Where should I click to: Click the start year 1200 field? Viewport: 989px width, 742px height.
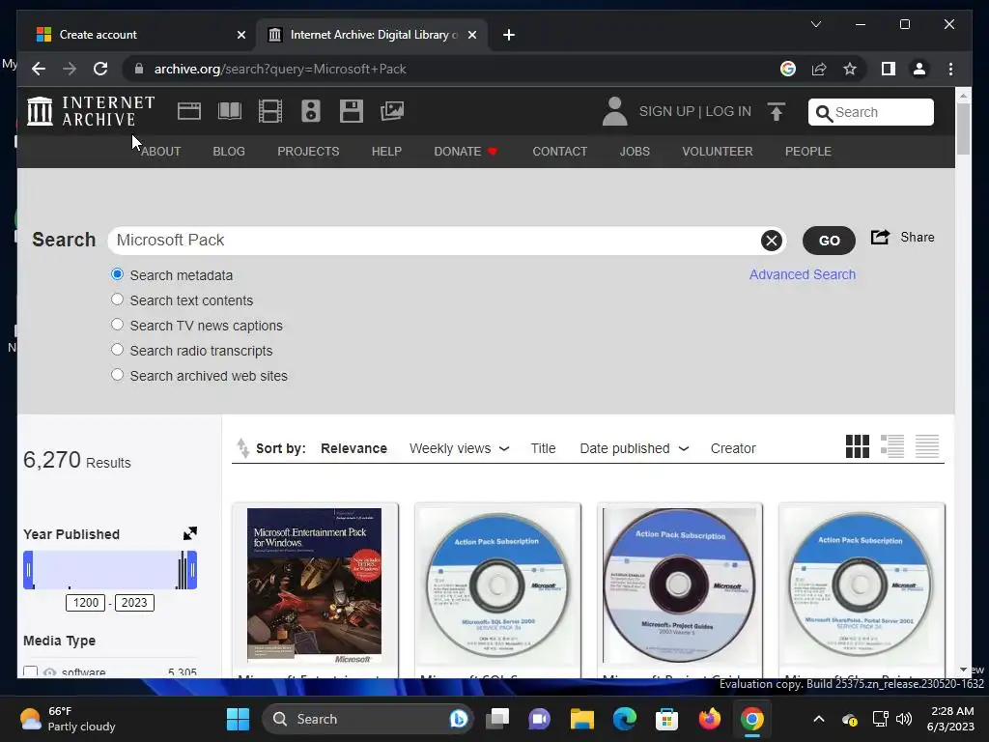[x=86, y=603]
